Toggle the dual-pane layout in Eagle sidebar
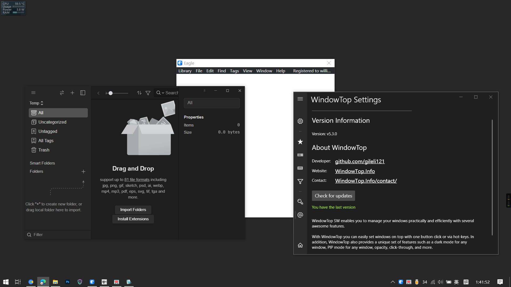511x287 pixels. click(83, 93)
